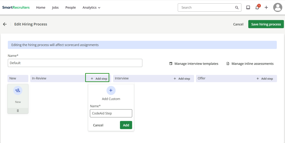Click the SmartRecruiters logo

(16, 7)
